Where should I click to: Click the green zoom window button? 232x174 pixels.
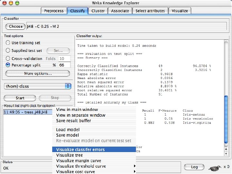pyautogui.click(x=17, y=3)
